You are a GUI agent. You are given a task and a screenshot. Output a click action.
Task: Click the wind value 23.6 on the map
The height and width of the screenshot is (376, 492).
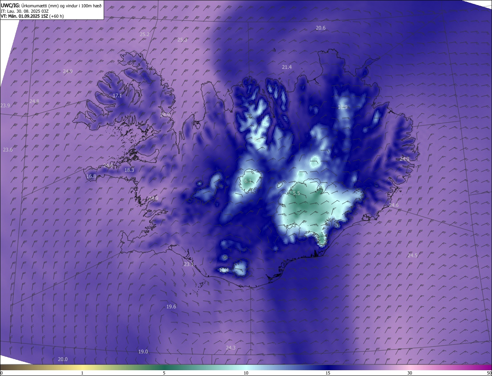[x=8, y=150]
